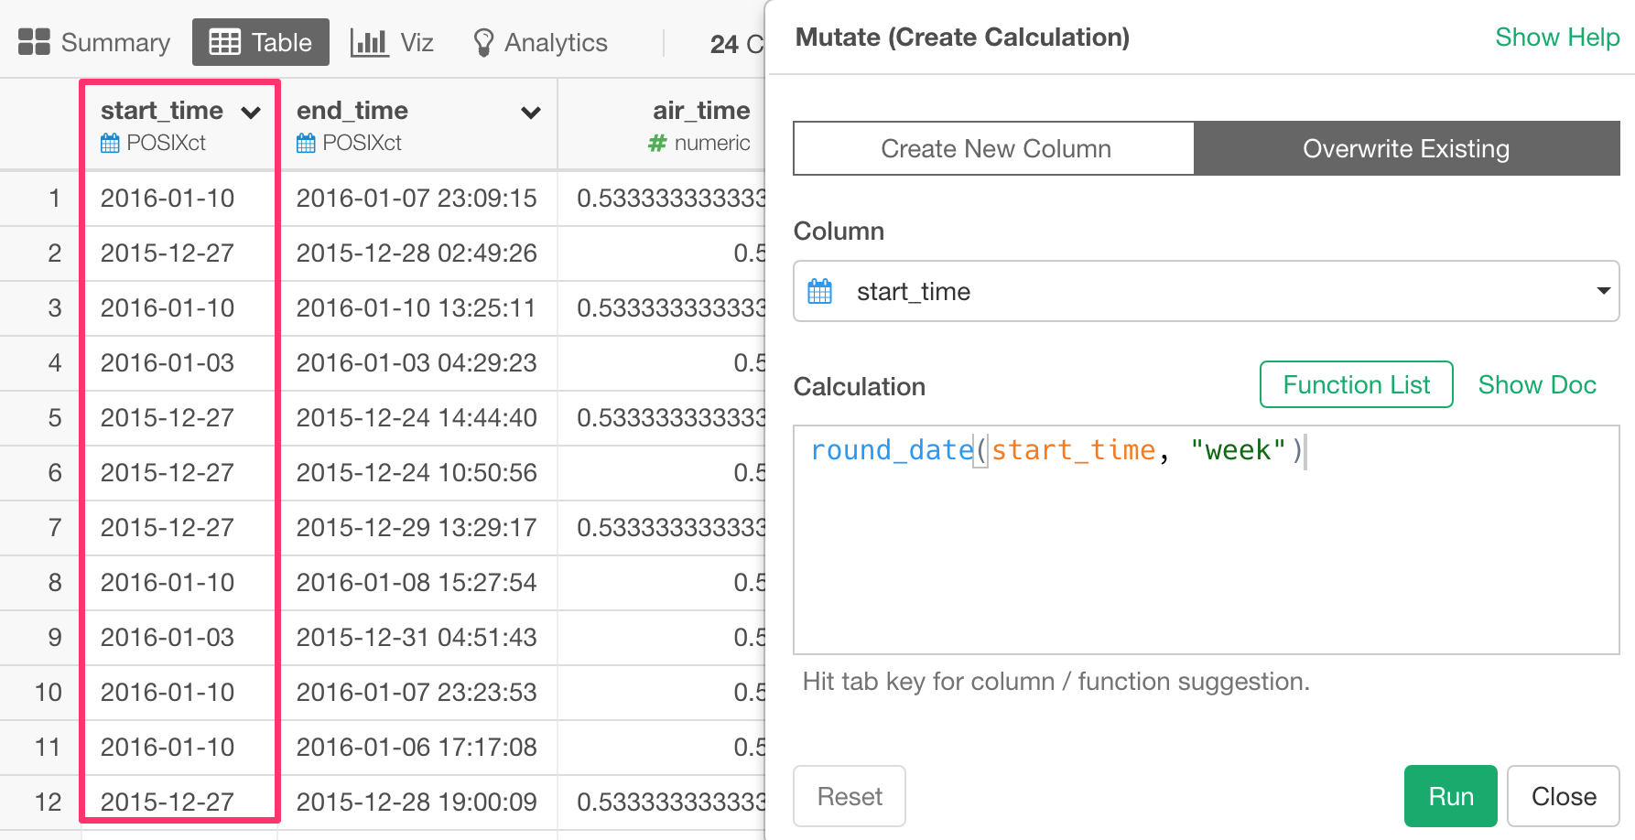This screenshot has height=840, width=1635.
Task: Select end_time cell 2015-12-29 13:29:17
Action: 417,527
